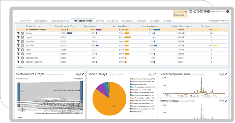235x123 pixels.
Task: Sort by Server Response Time column
Action: click(x=66, y=26)
